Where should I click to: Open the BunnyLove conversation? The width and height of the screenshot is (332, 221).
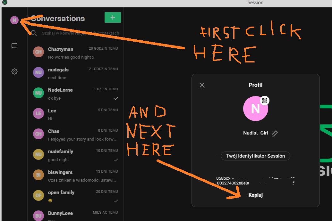tap(75, 214)
